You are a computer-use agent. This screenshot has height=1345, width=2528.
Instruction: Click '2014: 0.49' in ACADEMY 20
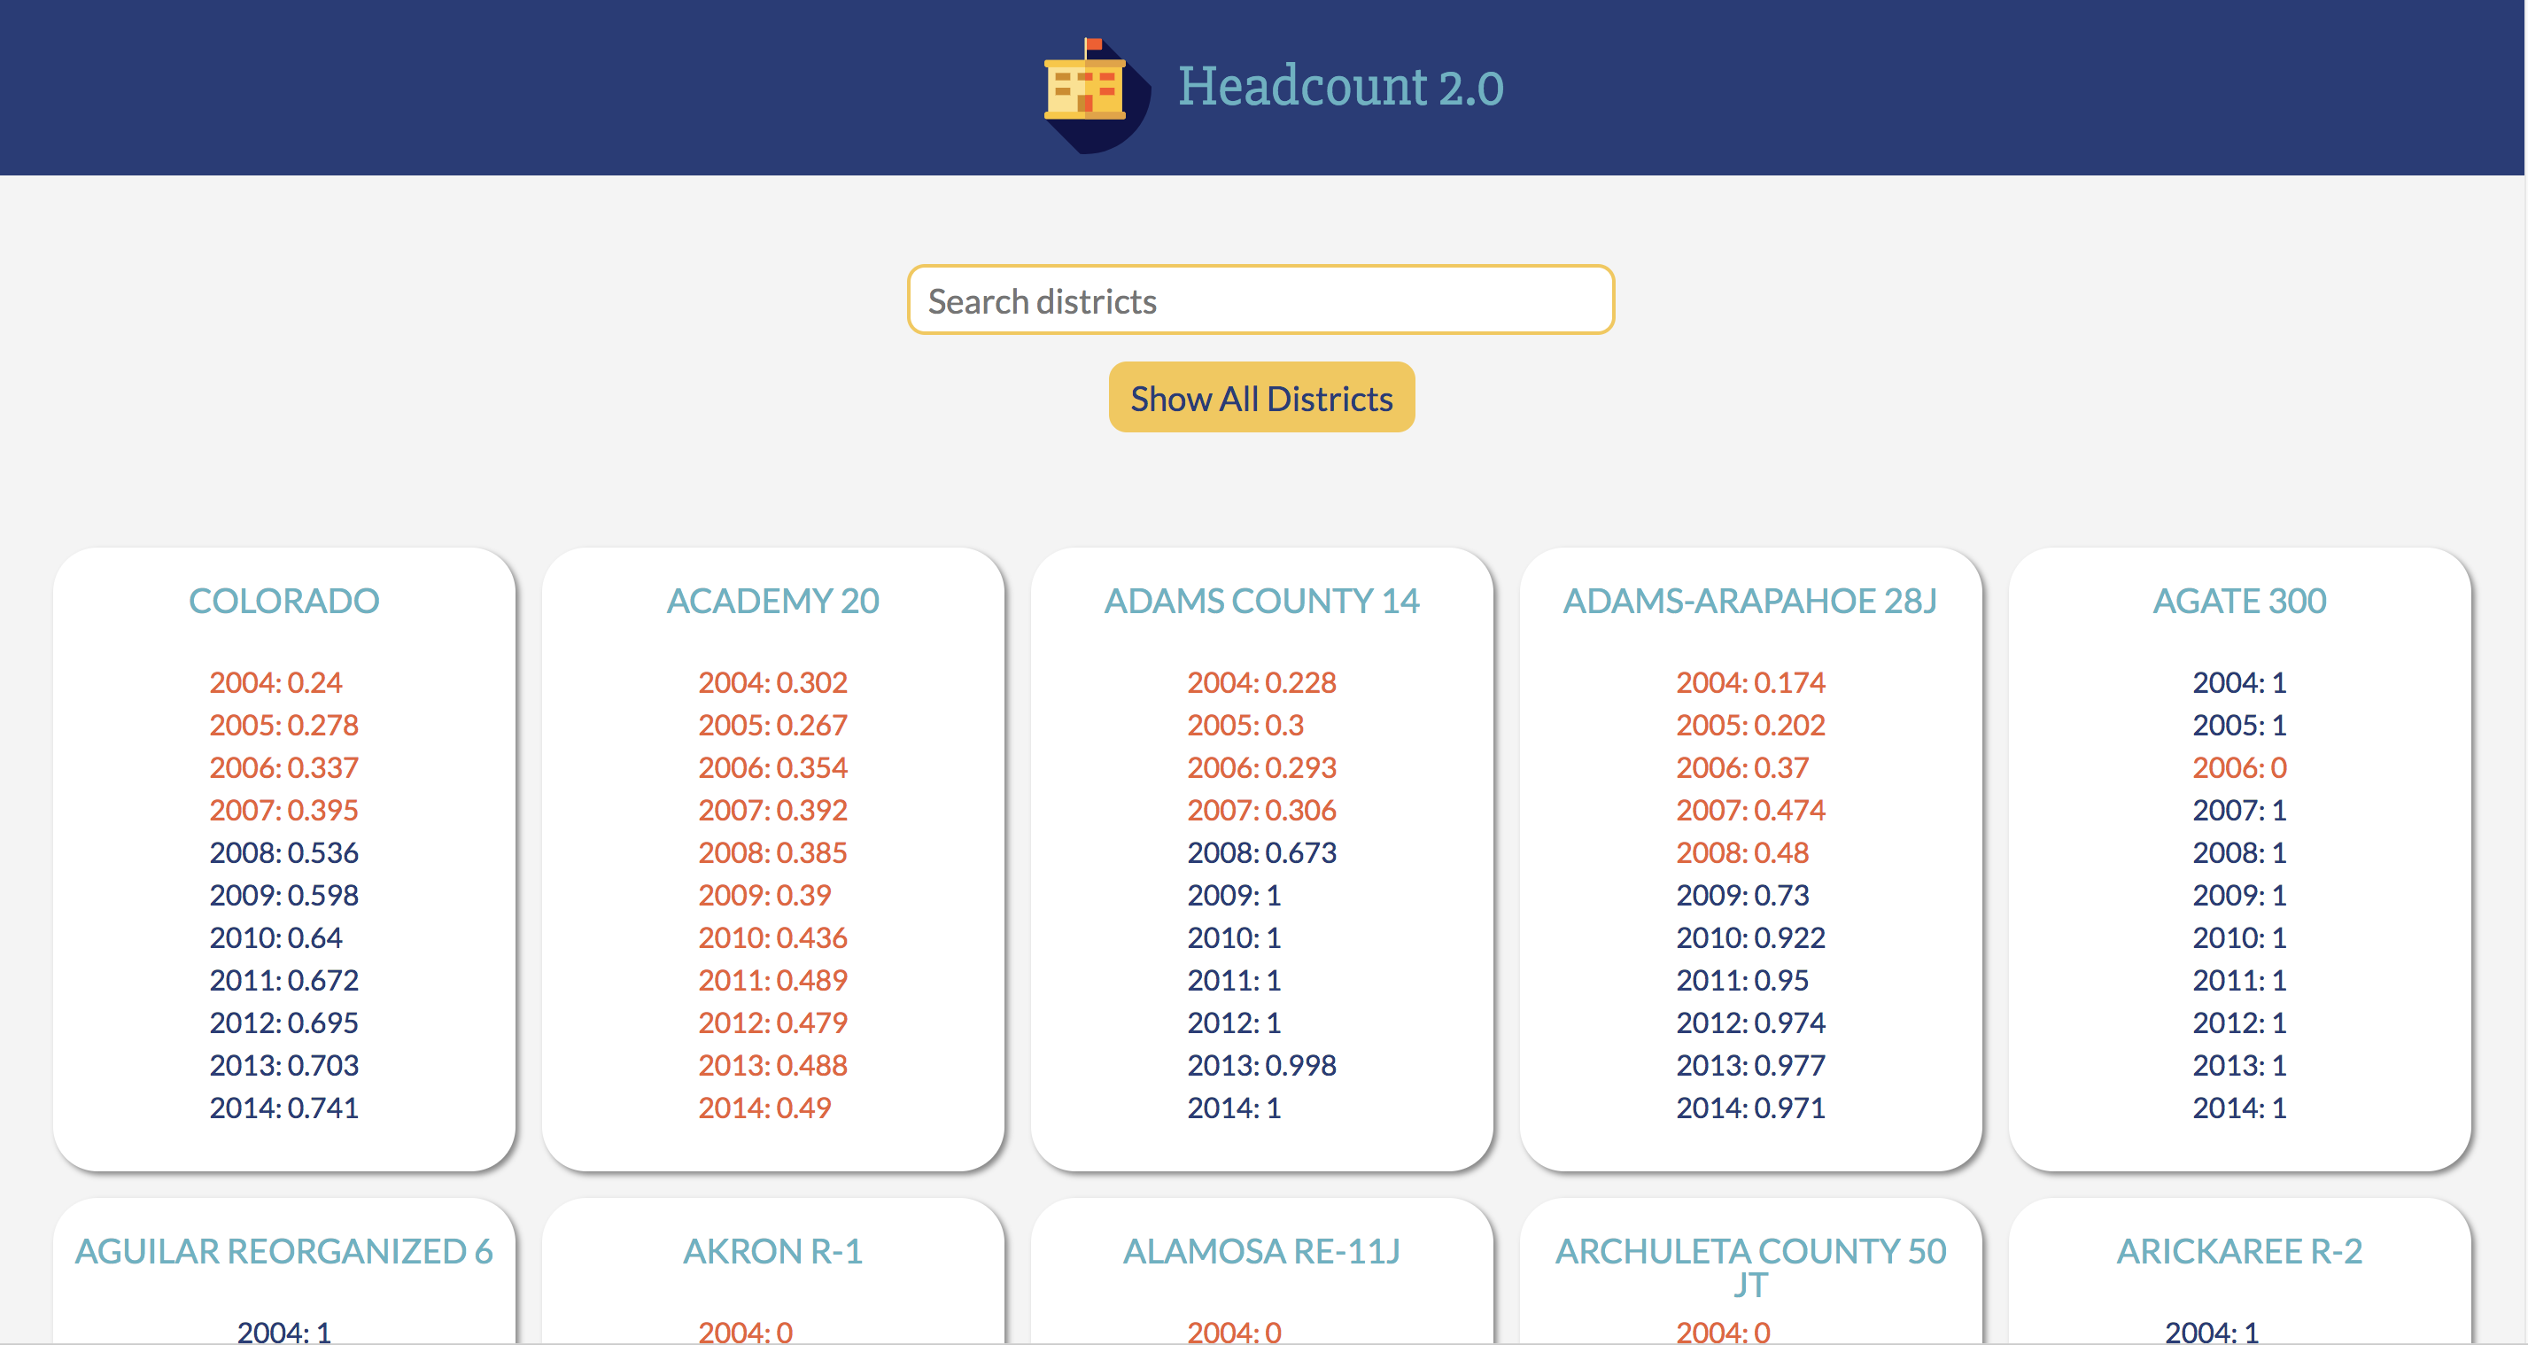pos(764,1108)
